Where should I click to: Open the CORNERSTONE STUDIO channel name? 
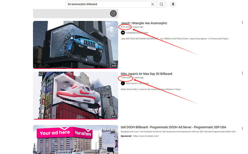point(137,33)
